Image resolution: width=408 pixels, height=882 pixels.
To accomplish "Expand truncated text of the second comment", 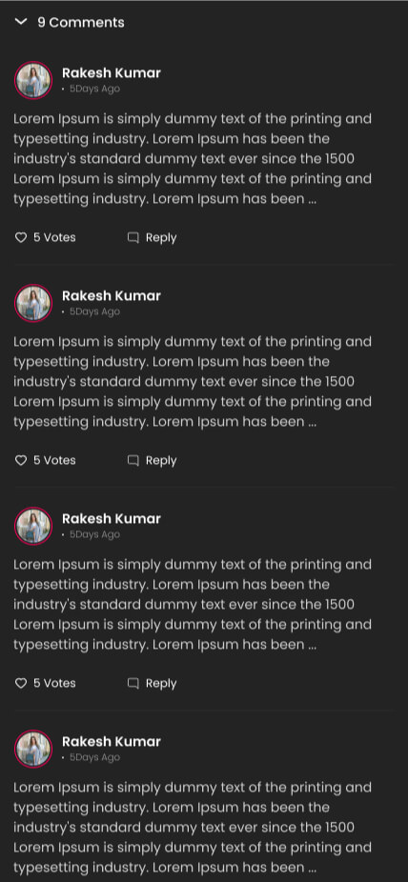I will pos(313,423).
